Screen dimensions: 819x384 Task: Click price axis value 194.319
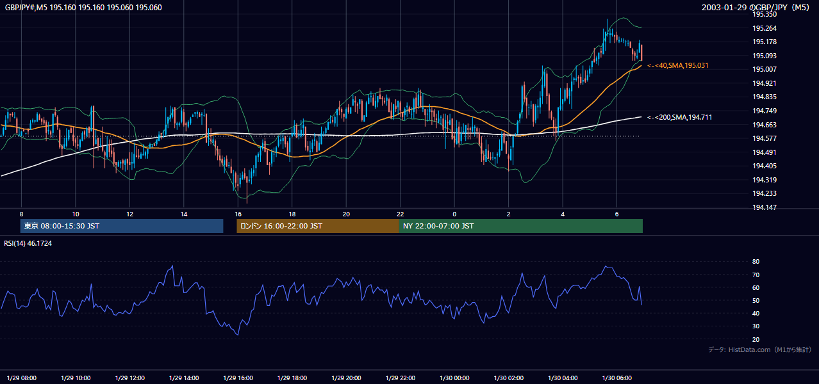765,180
